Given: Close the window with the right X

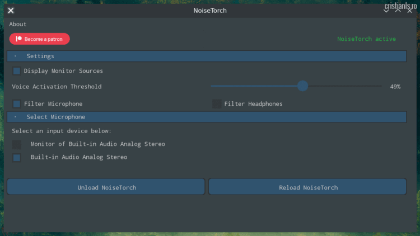Looking at the screenshot, I should coord(409,11).
